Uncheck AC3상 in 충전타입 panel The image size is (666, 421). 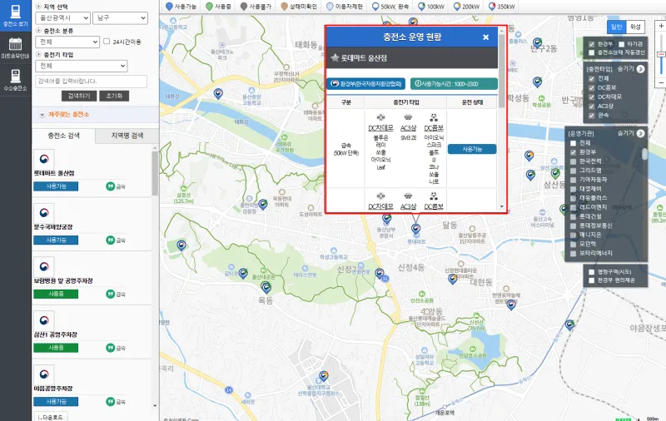click(x=592, y=106)
